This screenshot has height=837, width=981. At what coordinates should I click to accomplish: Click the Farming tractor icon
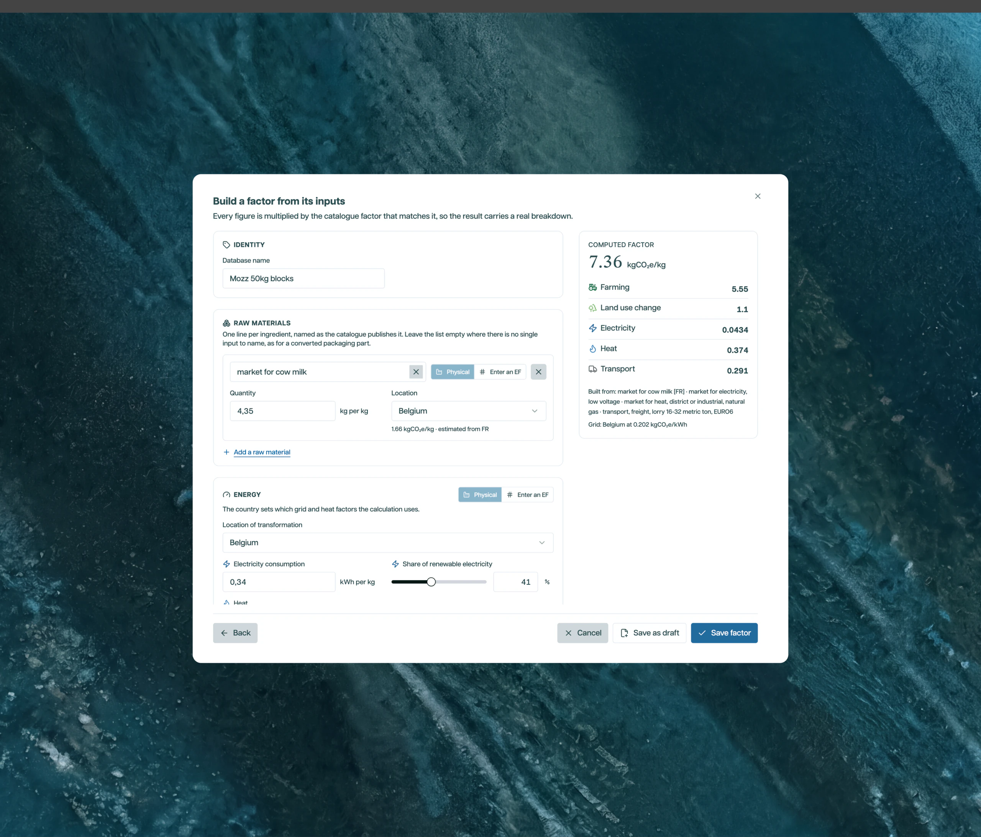click(592, 287)
